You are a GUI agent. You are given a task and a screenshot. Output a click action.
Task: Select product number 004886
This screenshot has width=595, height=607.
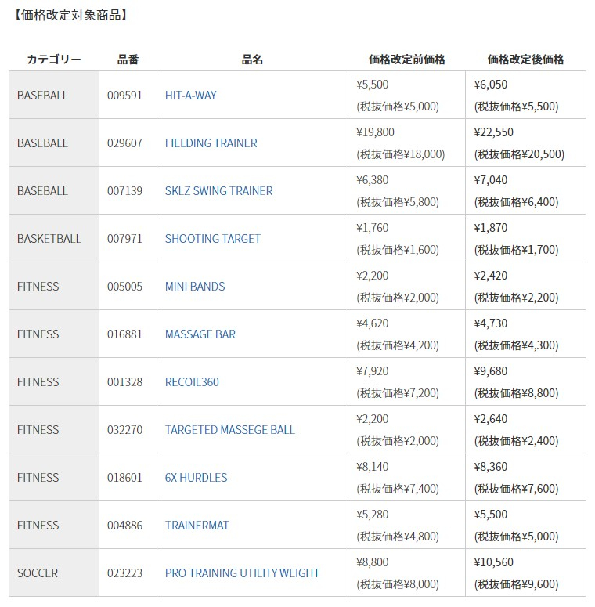124,526
